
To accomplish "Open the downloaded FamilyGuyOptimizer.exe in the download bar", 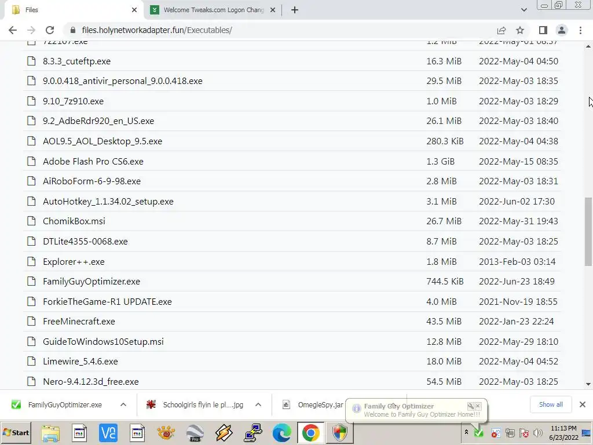I will click(65, 405).
